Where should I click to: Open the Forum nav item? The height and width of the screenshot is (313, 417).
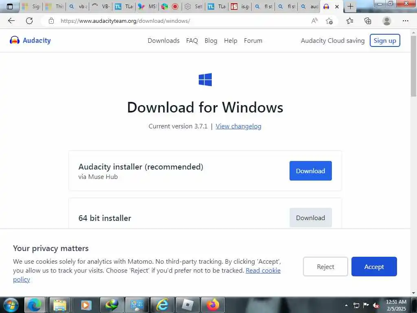(x=253, y=41)
